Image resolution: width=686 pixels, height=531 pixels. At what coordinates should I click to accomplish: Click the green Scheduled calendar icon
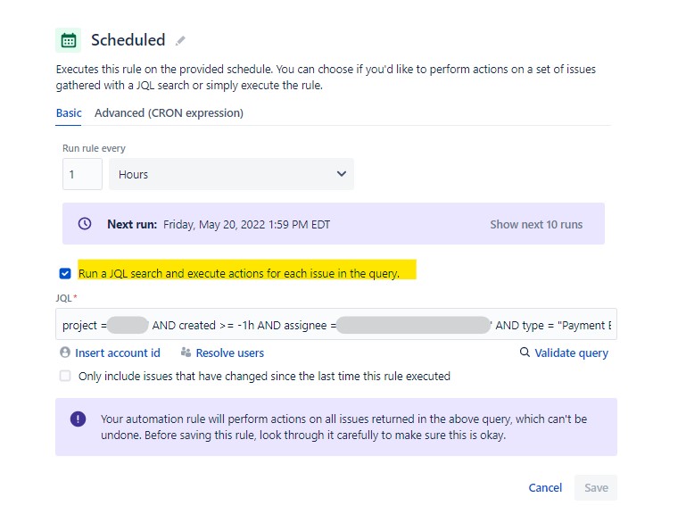pos(69,40)
